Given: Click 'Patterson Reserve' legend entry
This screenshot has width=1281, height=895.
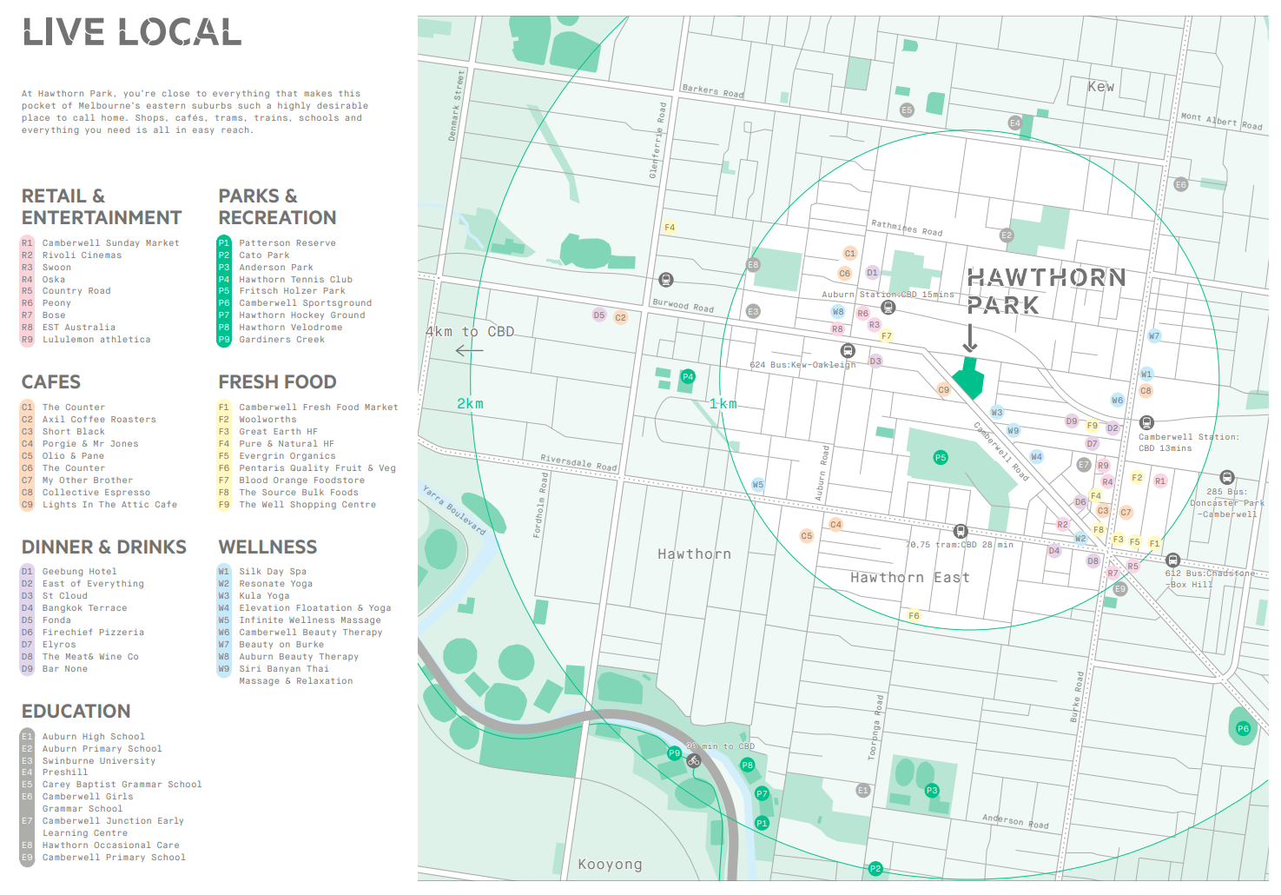Looking at the screenshot, I should (x=287, y=243).
